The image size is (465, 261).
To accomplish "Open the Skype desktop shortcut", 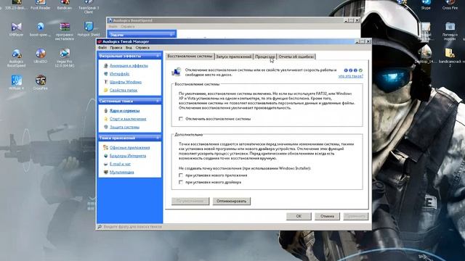I will 426,5.
